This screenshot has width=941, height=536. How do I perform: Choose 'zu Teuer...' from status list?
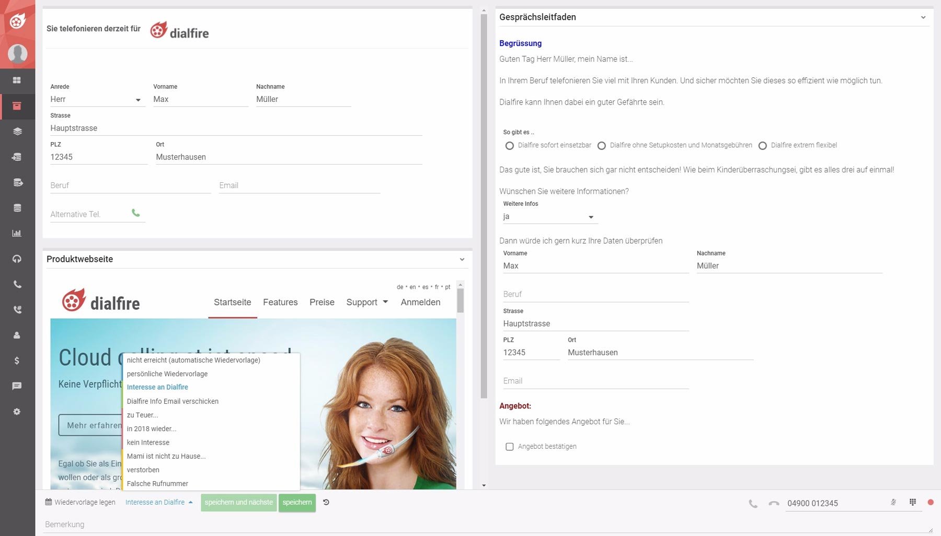212,415
